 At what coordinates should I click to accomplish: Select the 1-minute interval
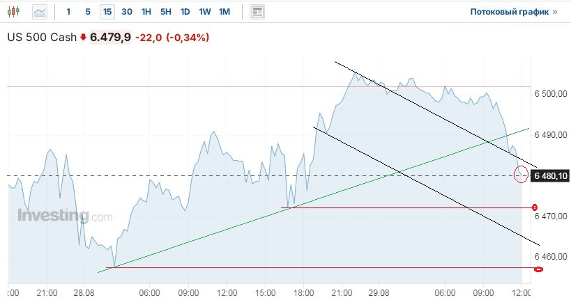tap(68, 12)
